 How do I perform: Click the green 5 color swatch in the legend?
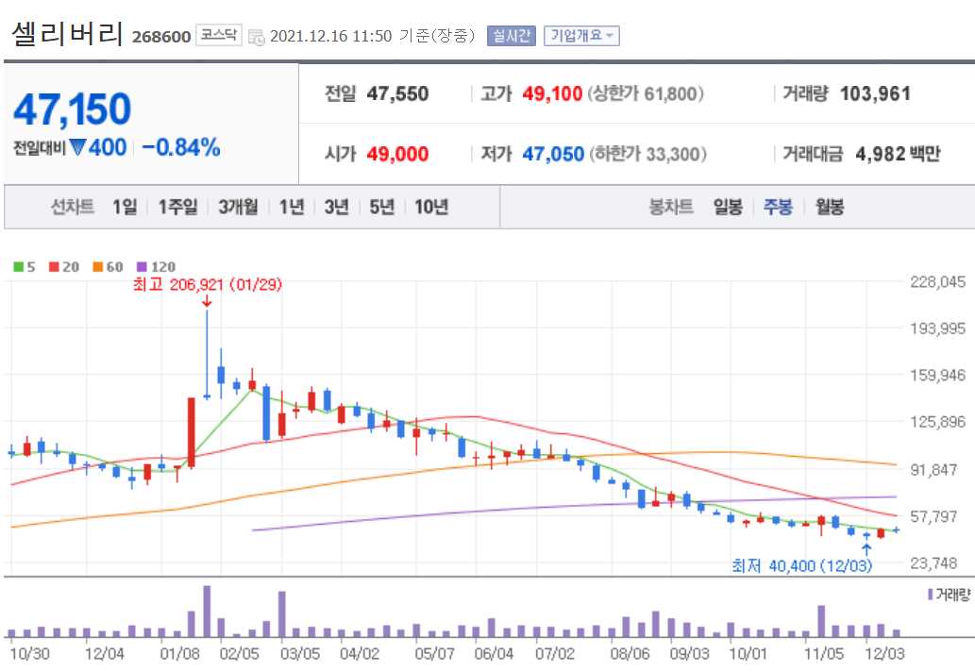(16, 266)
